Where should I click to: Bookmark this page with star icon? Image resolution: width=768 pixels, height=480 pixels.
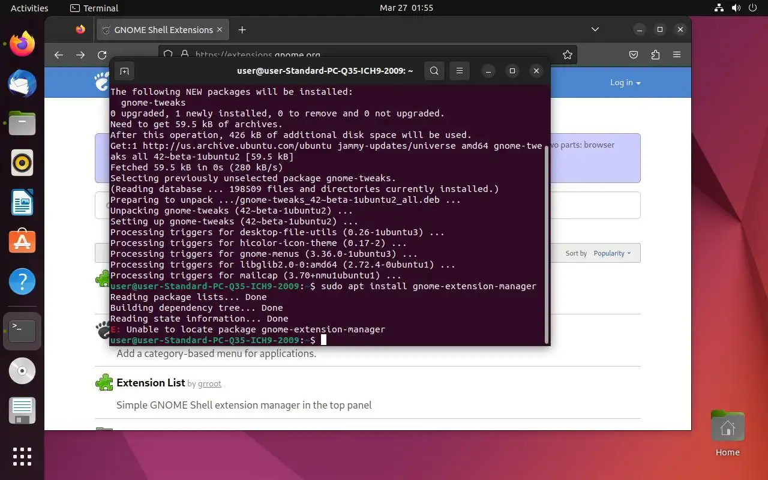pos(568,55)
